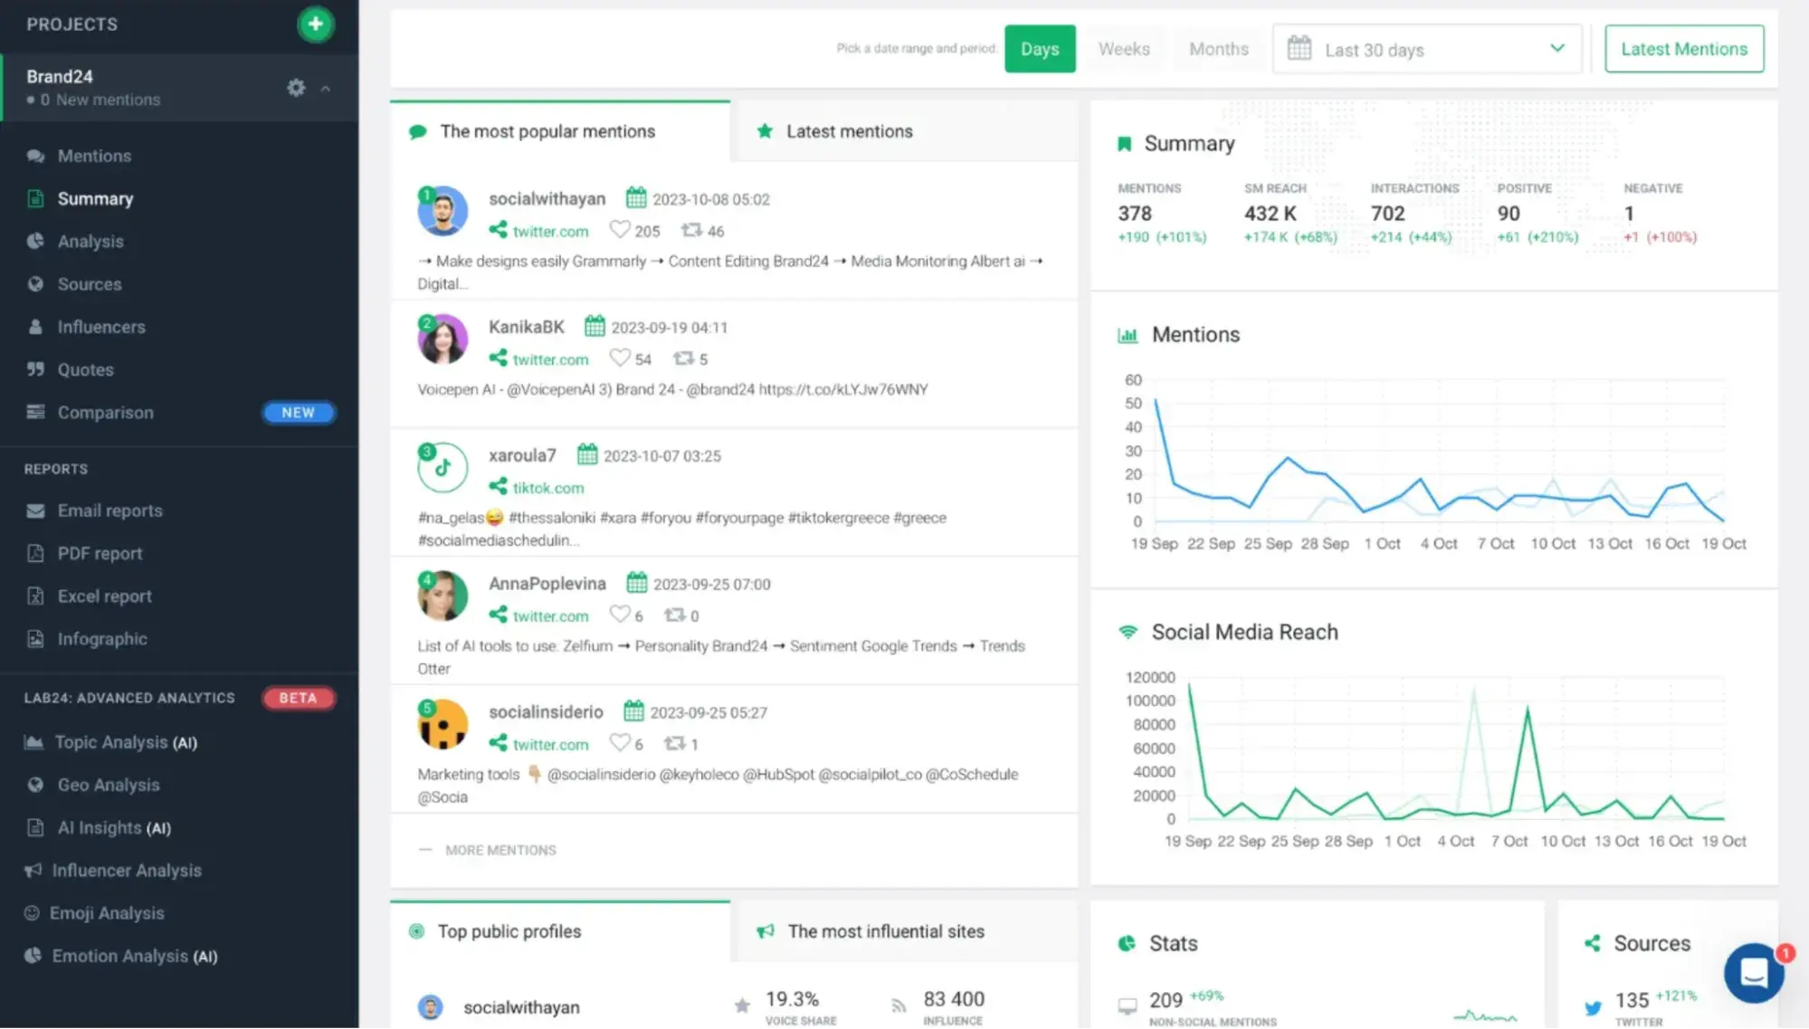Screen dimensions: 1809x1029
Task: Click the Email reports envelope icon
Action: (x=35, y=511)
